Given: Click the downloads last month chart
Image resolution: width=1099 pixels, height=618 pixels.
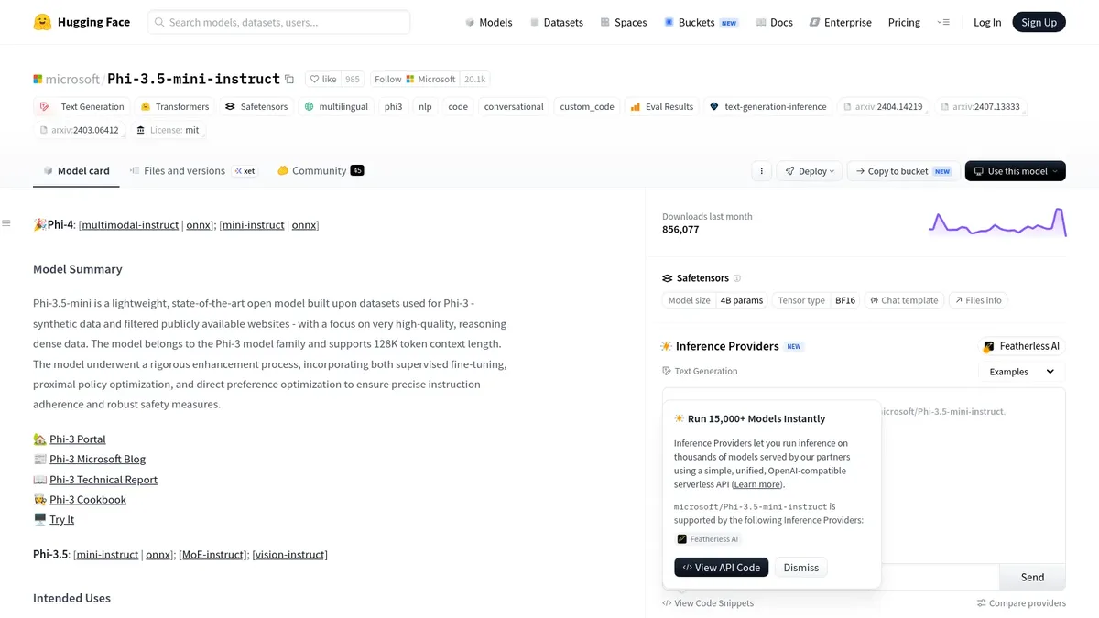Looking at the screenshot, I should [x=997, y=222].
